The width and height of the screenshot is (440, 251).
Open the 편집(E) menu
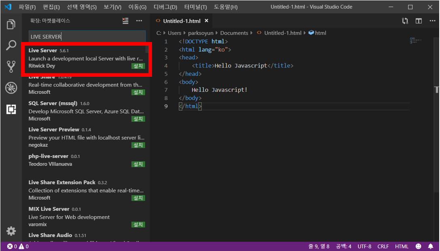[51, 7]
